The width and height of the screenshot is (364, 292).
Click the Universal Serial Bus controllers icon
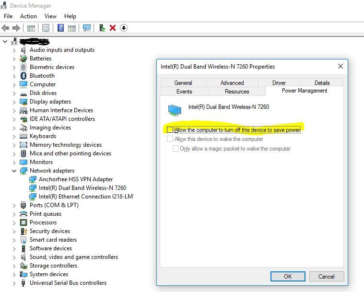click(x=23, y=283)
